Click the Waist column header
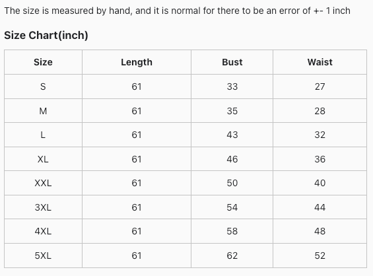 tap(320, 62)
